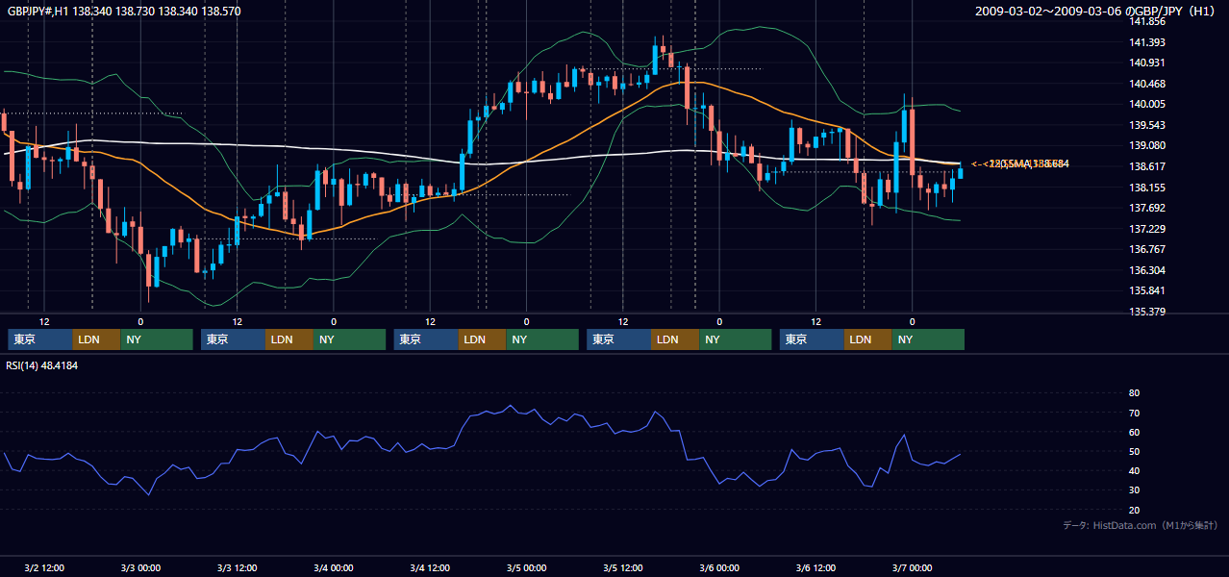Image resolution: width=1229 pixels, height=577 pixels.
Task: Click the 3/7 00:00 date label
Action: (x=913, y=568)
